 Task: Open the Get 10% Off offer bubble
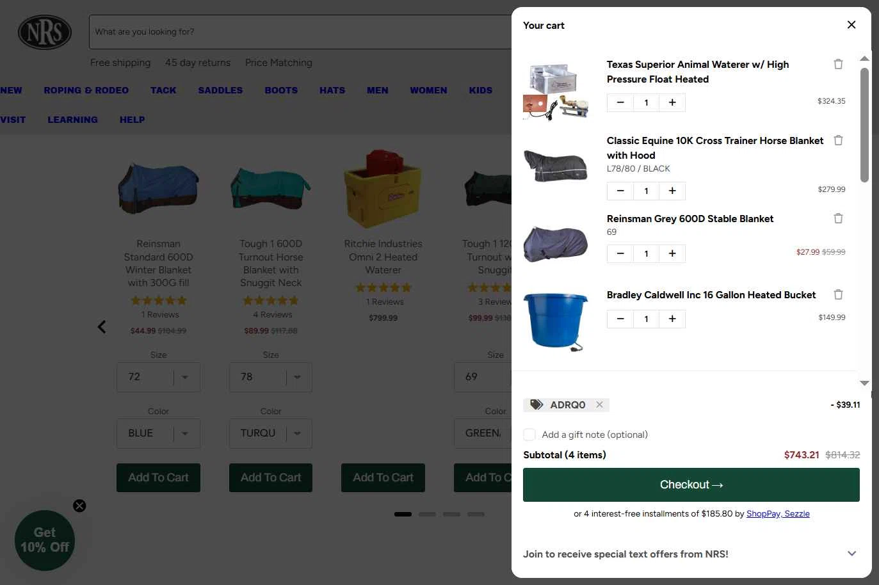tap(45, 540)
